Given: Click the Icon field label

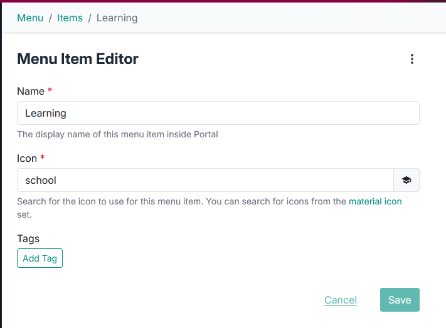Looking at the screenshot, I should 27,159.
